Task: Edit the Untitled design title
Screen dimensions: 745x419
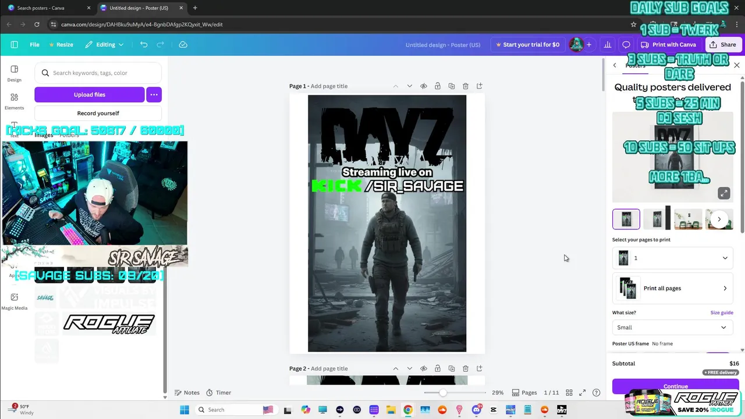Action: [x=443, y=45]
